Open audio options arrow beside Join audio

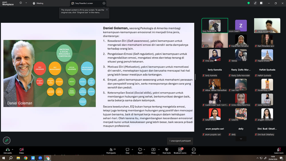point(13,149)
